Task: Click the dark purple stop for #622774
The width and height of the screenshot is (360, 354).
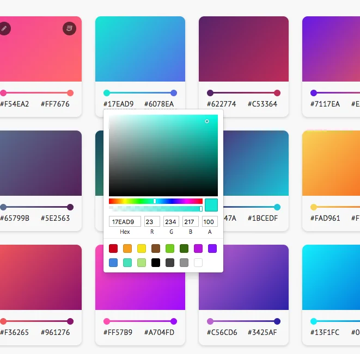Action: pyautogui.click(x=210, y=93)
